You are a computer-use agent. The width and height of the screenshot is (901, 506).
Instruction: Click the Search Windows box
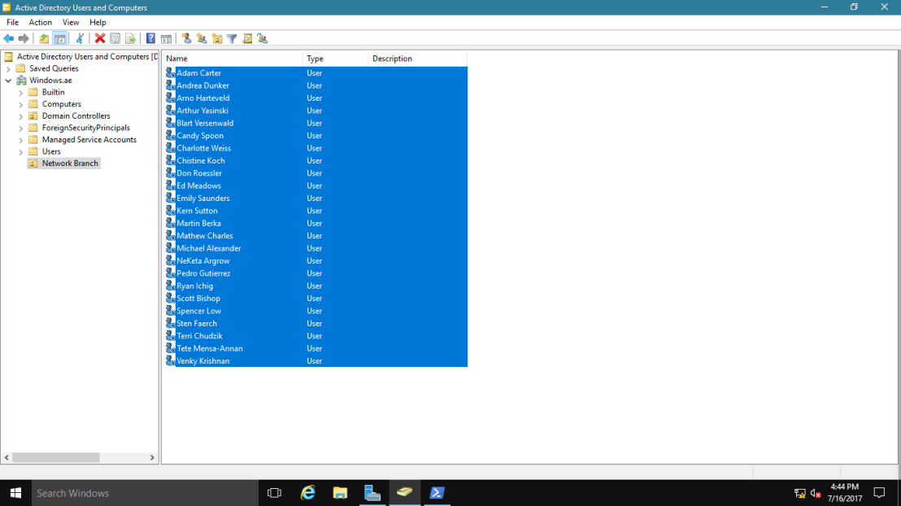(145, 493)
